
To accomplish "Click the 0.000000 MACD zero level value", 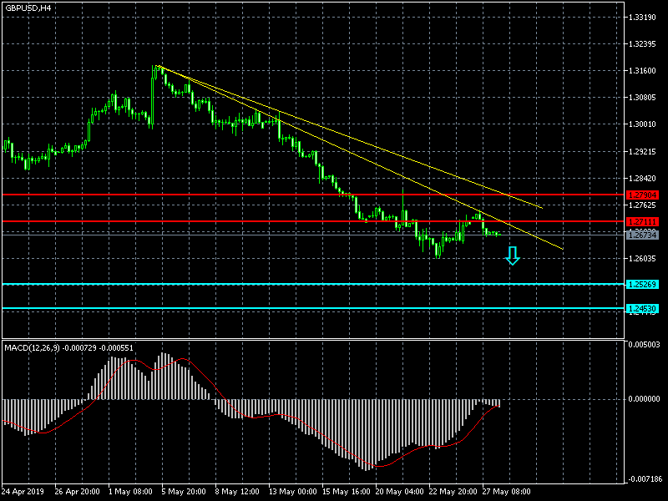I will (644, 399).
